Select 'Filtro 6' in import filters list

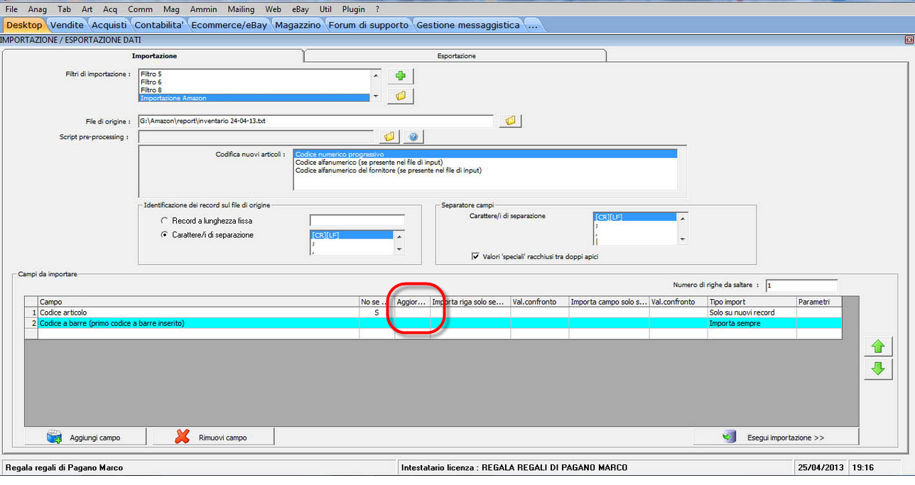click(x=254, y=82)
